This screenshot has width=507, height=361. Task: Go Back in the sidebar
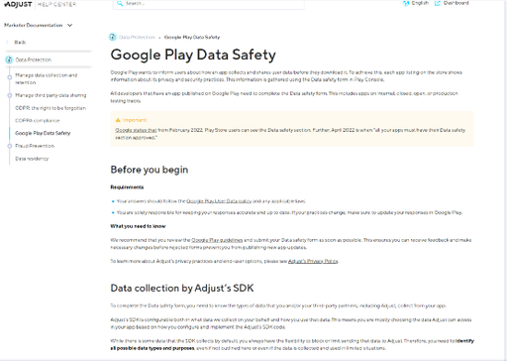tap(20, 43)
